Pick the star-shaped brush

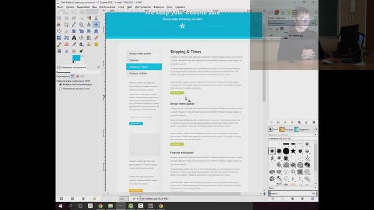(x=293, y=150)
